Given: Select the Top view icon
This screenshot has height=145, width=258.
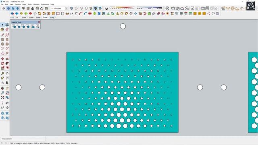Looking at the screenshot, I should pos(28,8).
